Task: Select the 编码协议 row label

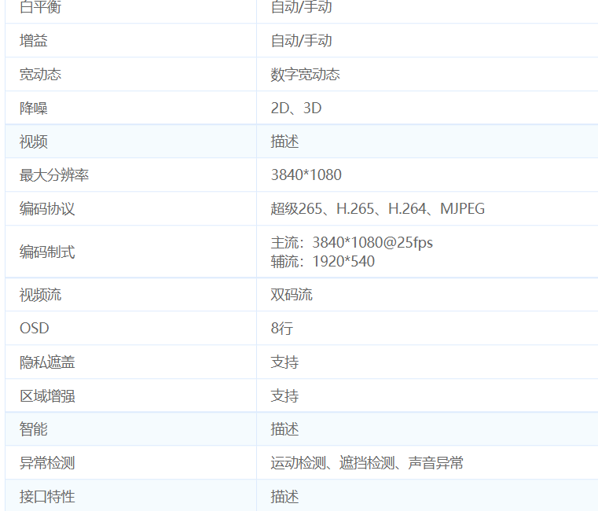Action: click(47, 209)
